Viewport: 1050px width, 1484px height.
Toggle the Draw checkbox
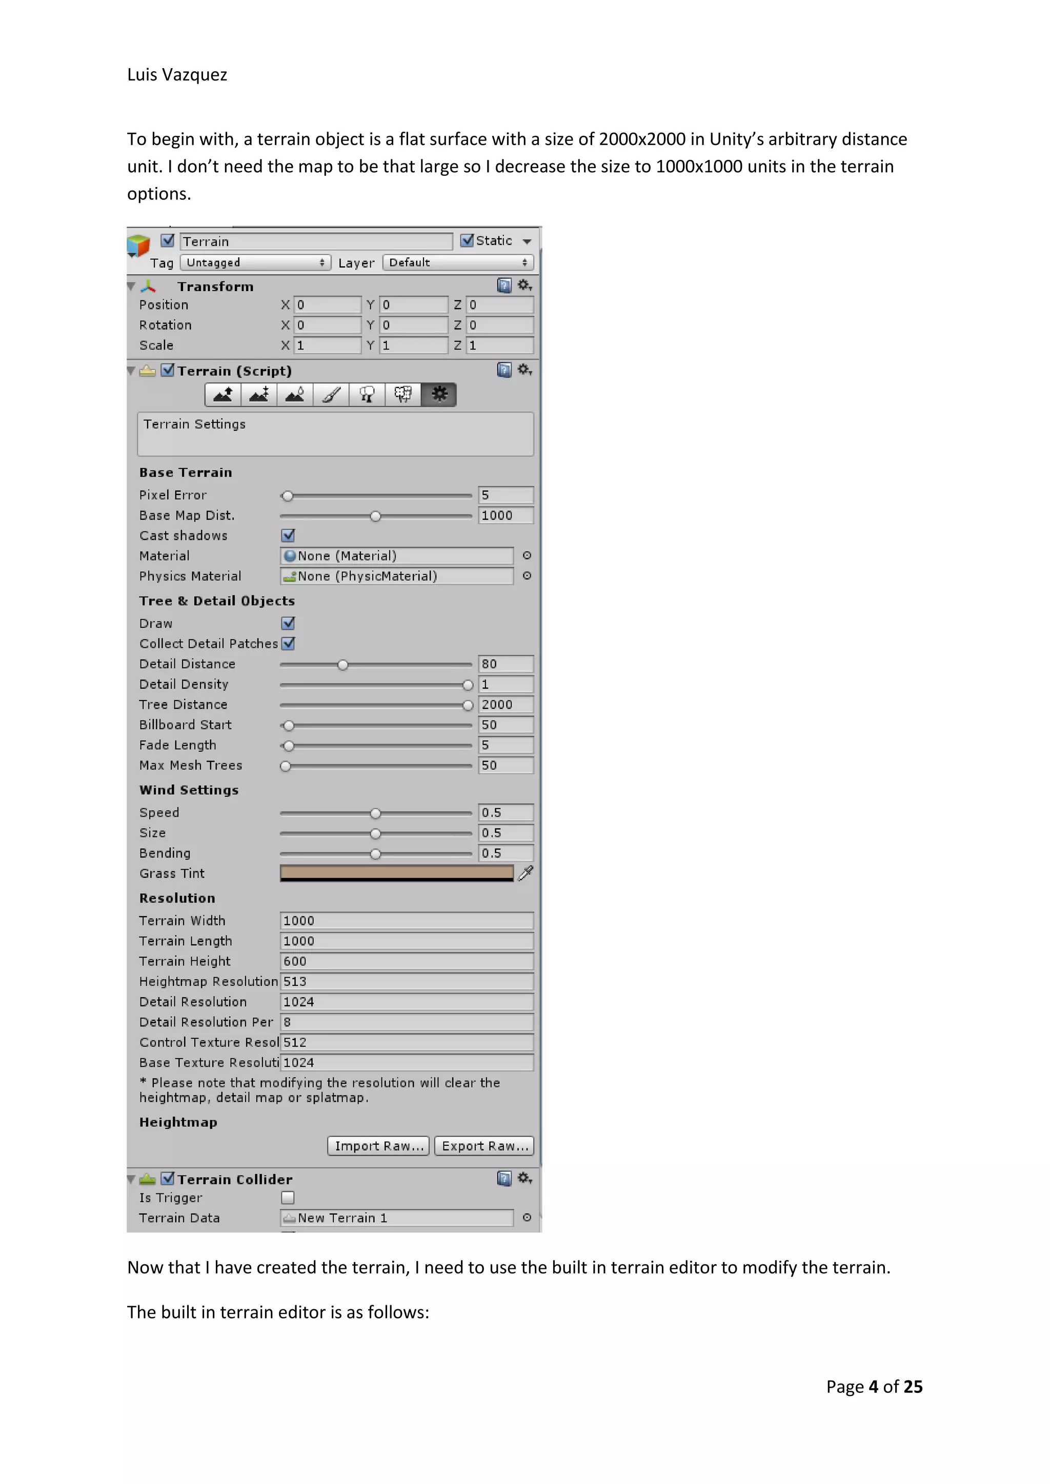coord(288,623)
